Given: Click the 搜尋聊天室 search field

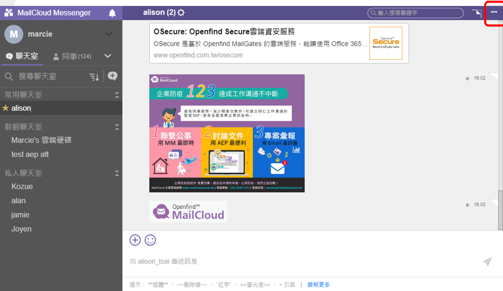Looking at the screenshot, I should 37,77.
